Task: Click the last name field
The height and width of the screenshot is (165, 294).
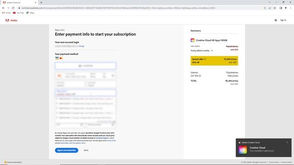Action: [101, 84]
